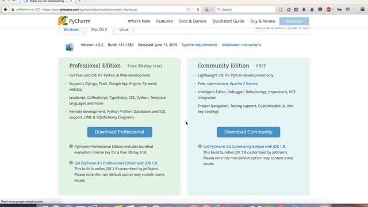Open the Quickstart Guide menu item

[x=228, y=21]
